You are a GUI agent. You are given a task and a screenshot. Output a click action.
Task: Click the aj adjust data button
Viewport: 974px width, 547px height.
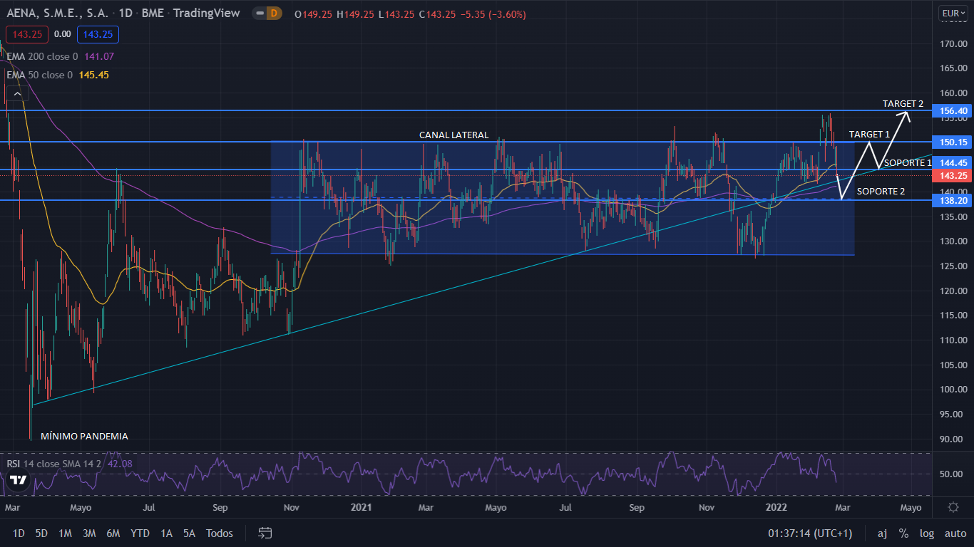882,533
